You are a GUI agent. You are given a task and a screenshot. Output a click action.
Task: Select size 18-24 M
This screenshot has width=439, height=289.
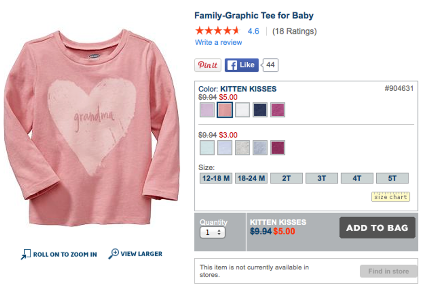tap(251, 179)
